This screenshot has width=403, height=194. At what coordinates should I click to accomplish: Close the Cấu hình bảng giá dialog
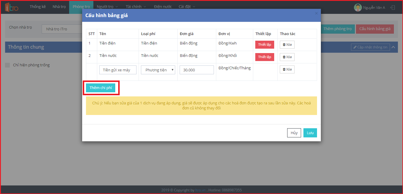tap(316, 13)
